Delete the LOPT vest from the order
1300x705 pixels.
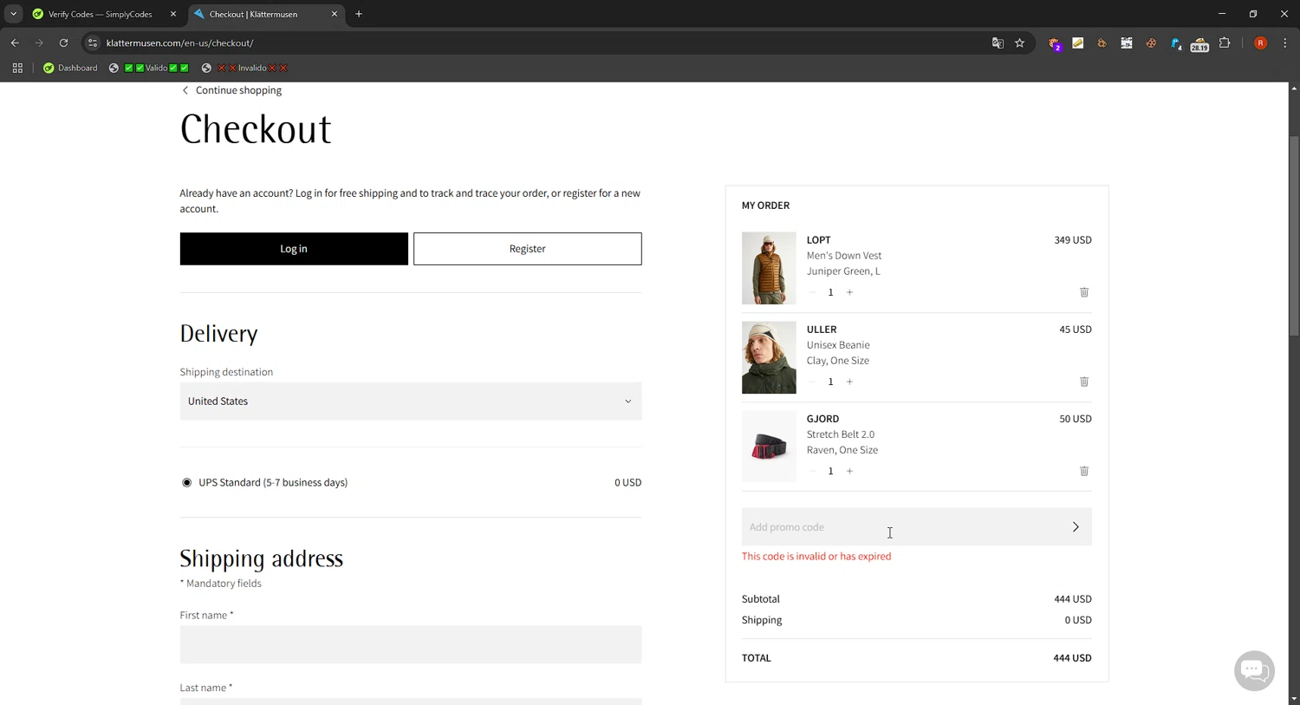click(x=1083, y=292)
